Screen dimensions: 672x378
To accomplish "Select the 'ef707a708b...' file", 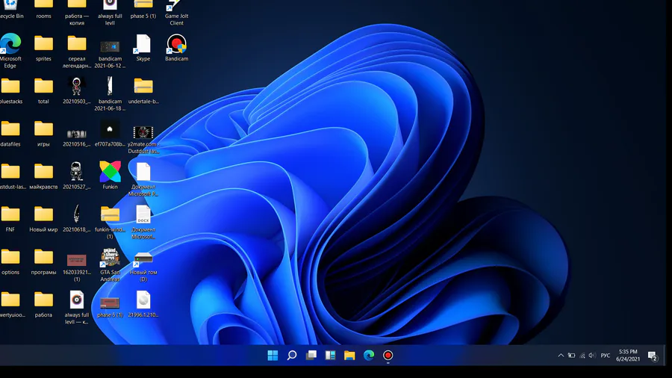I will coord(111,134).
